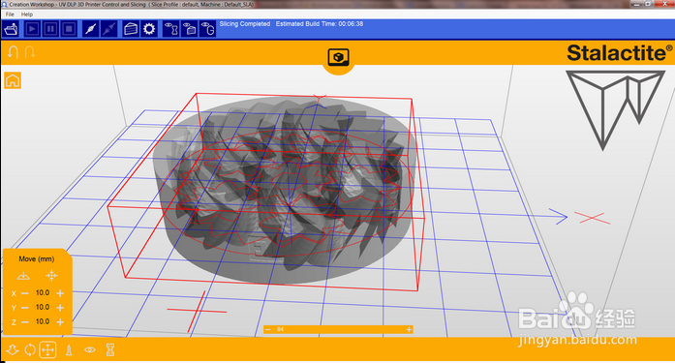
Task: Click the layer slider bar showing 84
Action: tap(338, 330)
